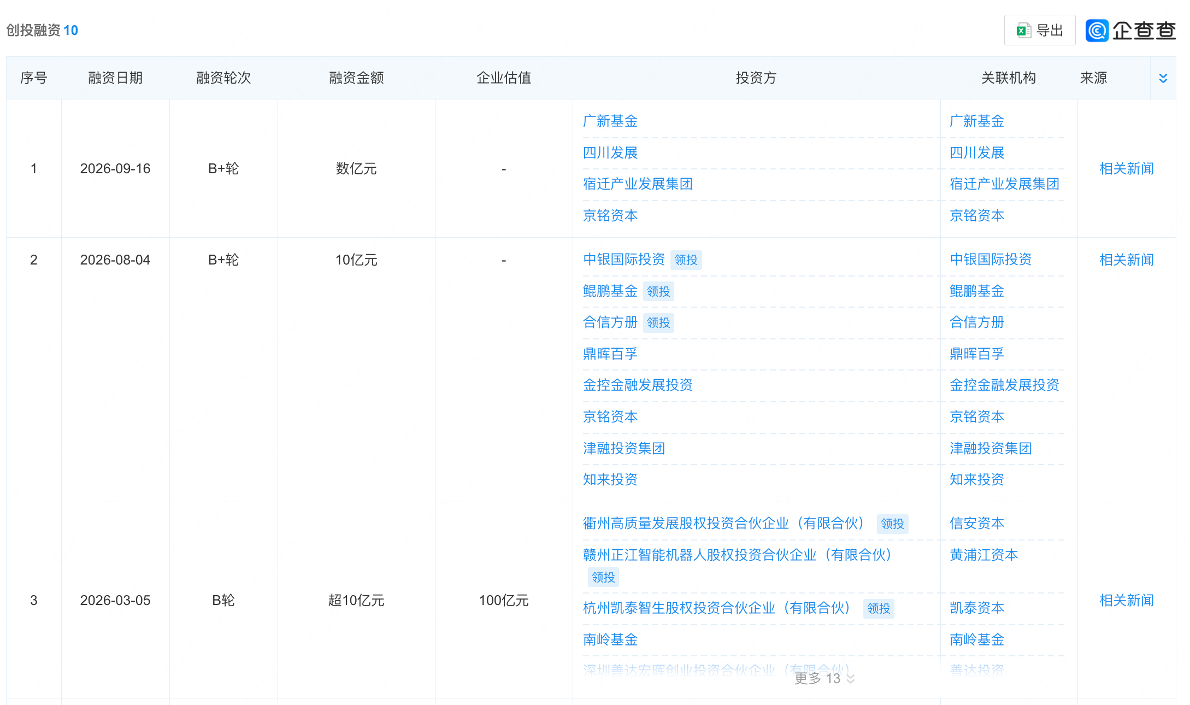
Task: Expand the 更多 13 investors list
Action: (x=824, y=678)
